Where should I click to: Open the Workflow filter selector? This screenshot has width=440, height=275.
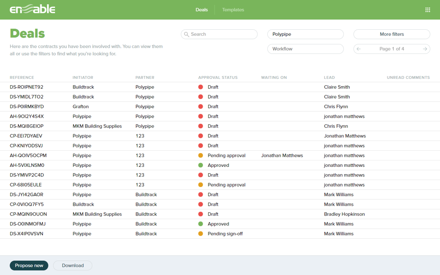click(x=305, y=49)
